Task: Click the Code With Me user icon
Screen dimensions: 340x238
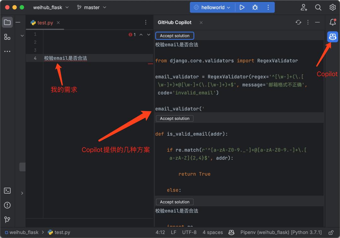Action: (x=304, y=7)
